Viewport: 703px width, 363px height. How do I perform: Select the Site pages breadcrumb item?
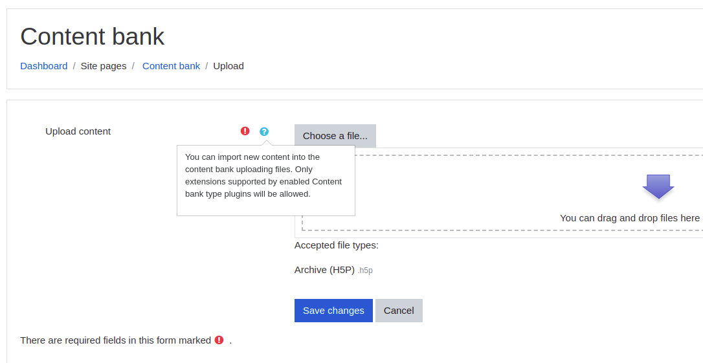(104, 66)
